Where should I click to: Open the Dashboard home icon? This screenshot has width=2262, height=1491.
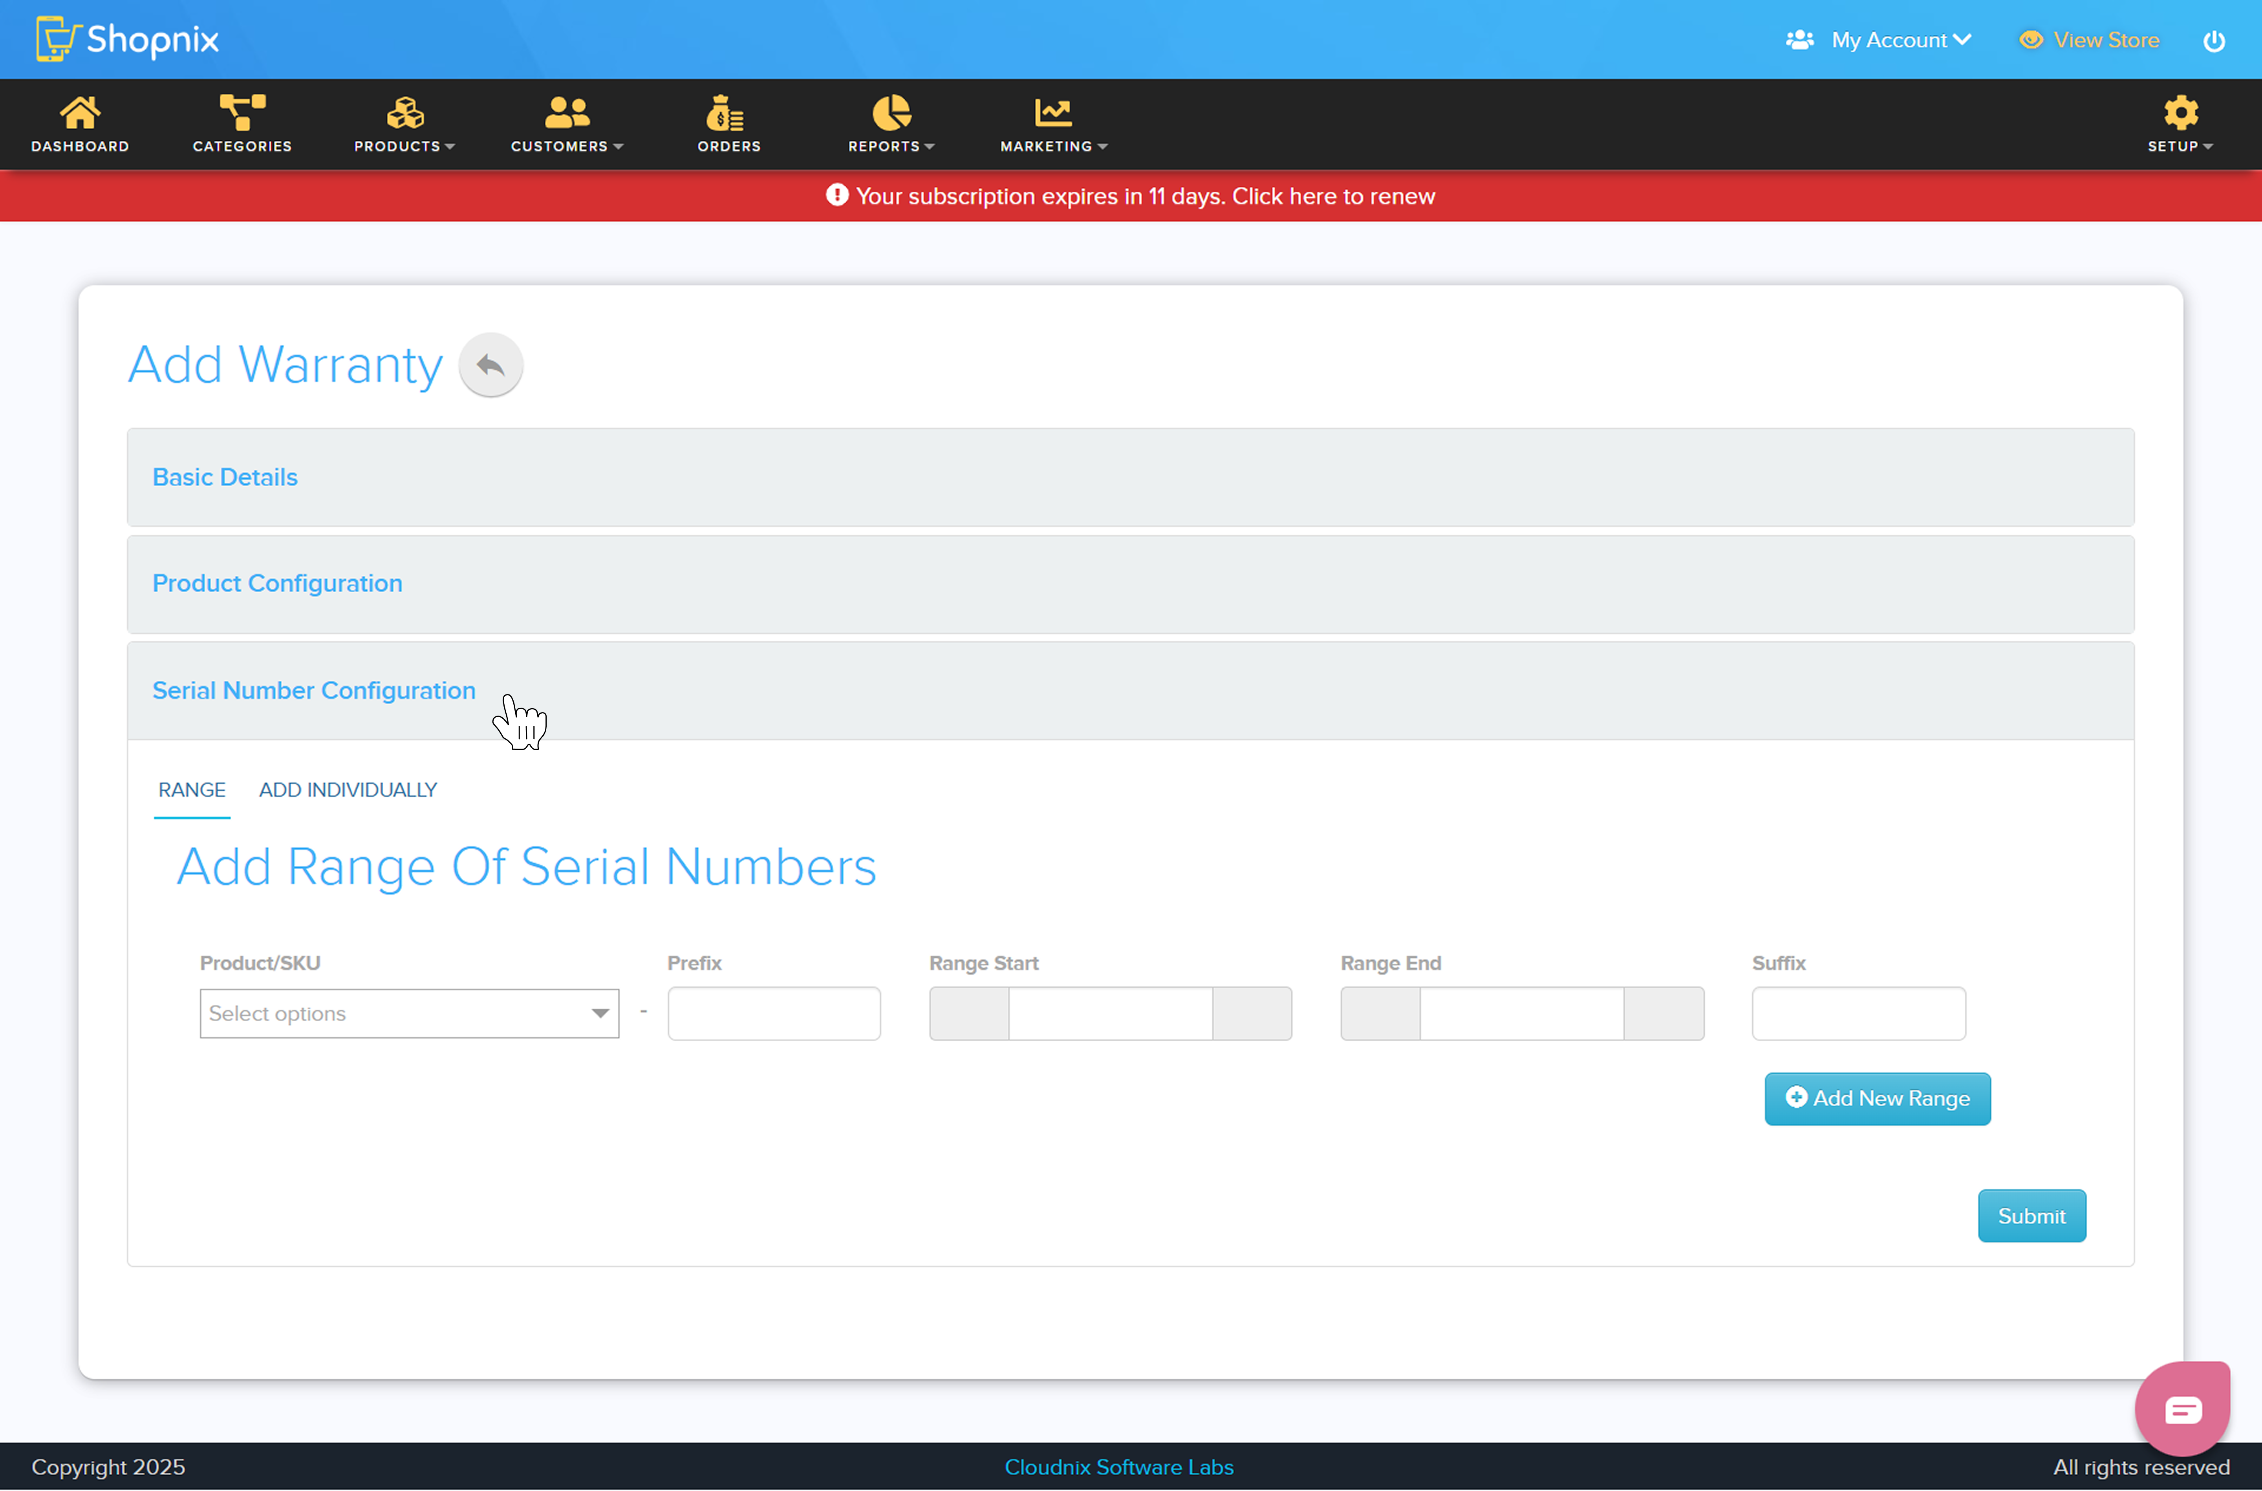click(x=80, y=112)
